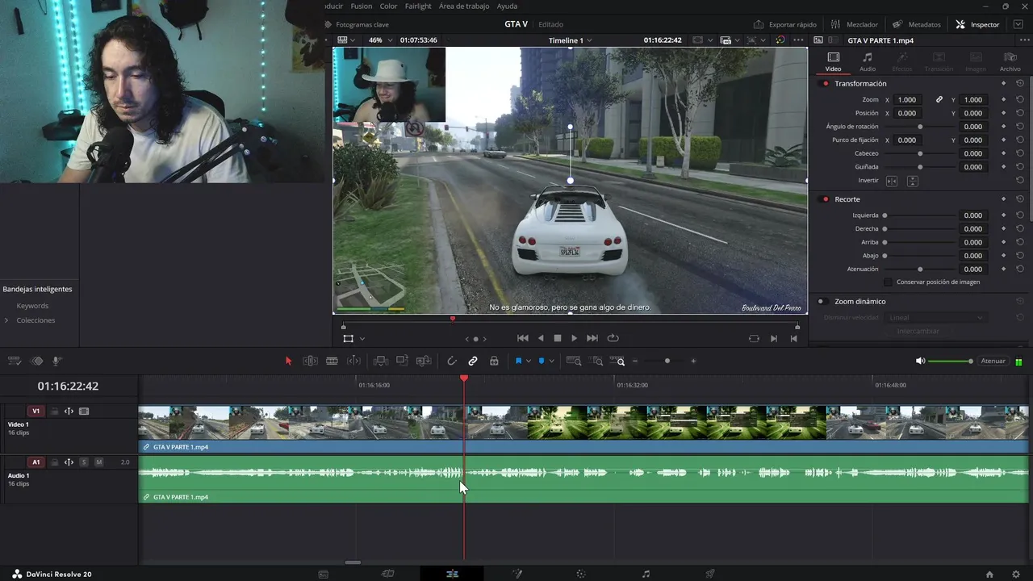Screen dimensions: 1033x581
Task: Adjust the timeline zoom slider handle
Action: [x=667, y=361]
